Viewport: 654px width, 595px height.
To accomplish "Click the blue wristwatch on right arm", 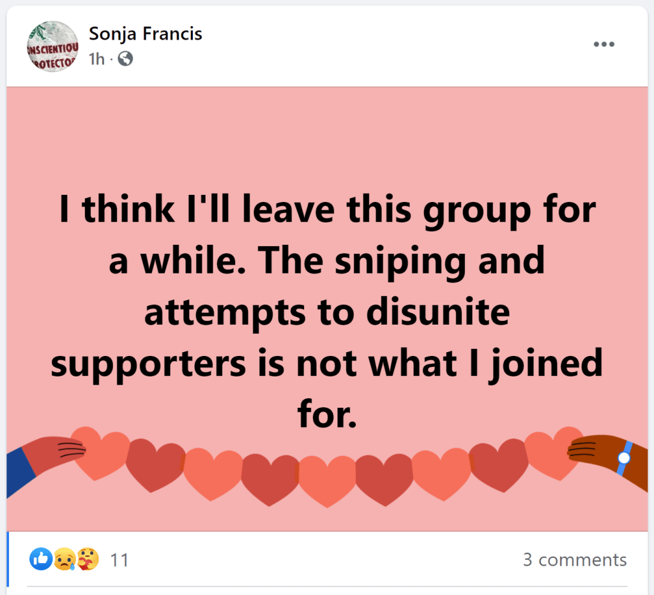I will 625,458.
